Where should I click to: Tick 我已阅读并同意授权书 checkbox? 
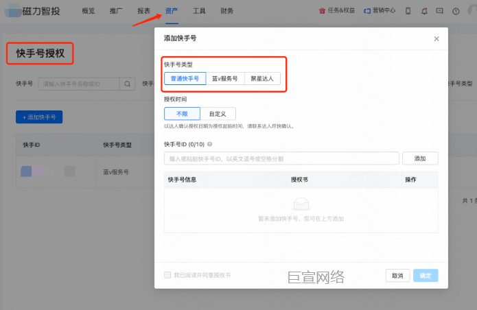[167, 275]
